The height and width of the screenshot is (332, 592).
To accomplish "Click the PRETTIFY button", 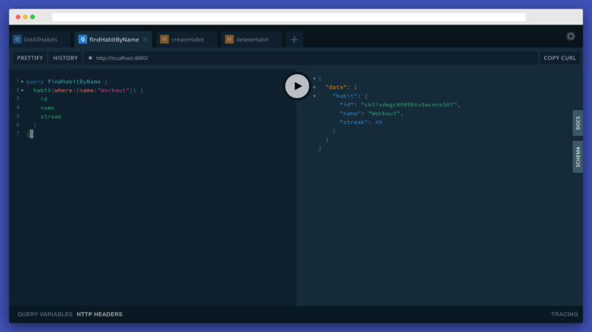I will point(30,58).
